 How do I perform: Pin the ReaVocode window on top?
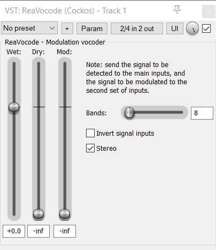[x=177, y=10]
